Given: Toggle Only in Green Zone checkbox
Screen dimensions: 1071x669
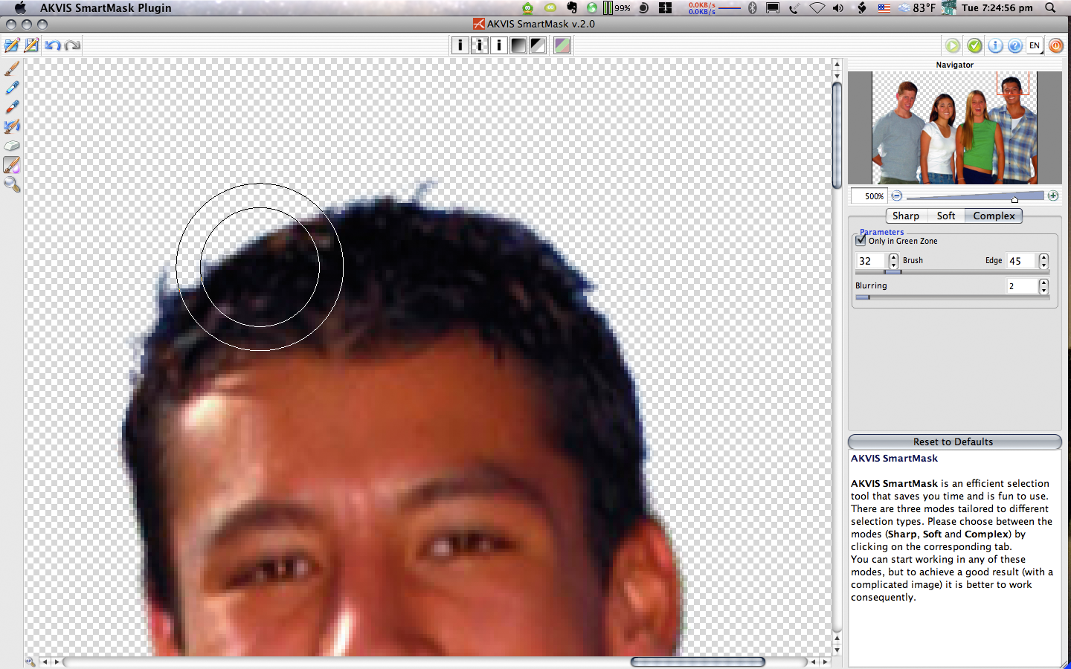Looking at the screenshot, I should click(x=861, y=241).
